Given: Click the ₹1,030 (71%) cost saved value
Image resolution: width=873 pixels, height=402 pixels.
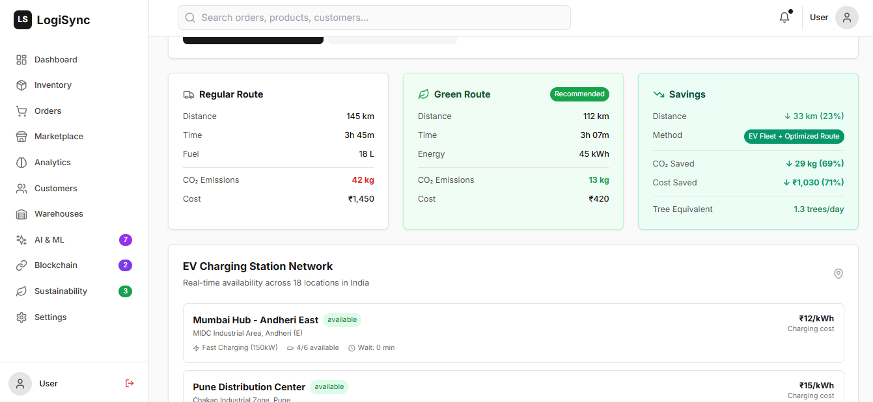Looking at the screenshot, I should (x=814, y=183).
